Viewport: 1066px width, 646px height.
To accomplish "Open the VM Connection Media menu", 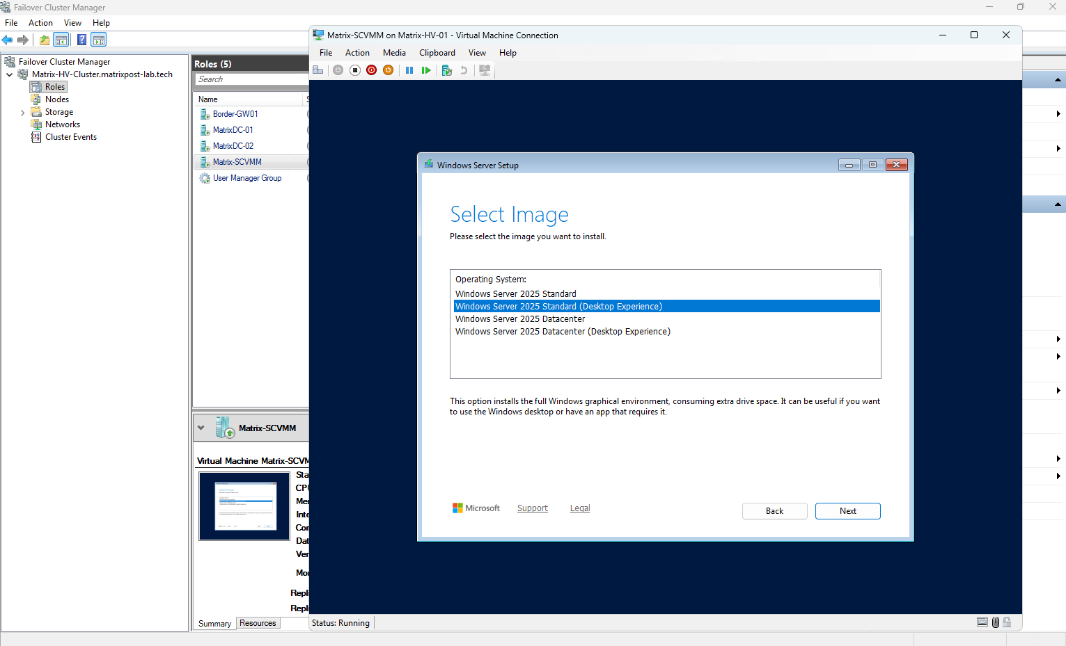I will pos(394,53).
